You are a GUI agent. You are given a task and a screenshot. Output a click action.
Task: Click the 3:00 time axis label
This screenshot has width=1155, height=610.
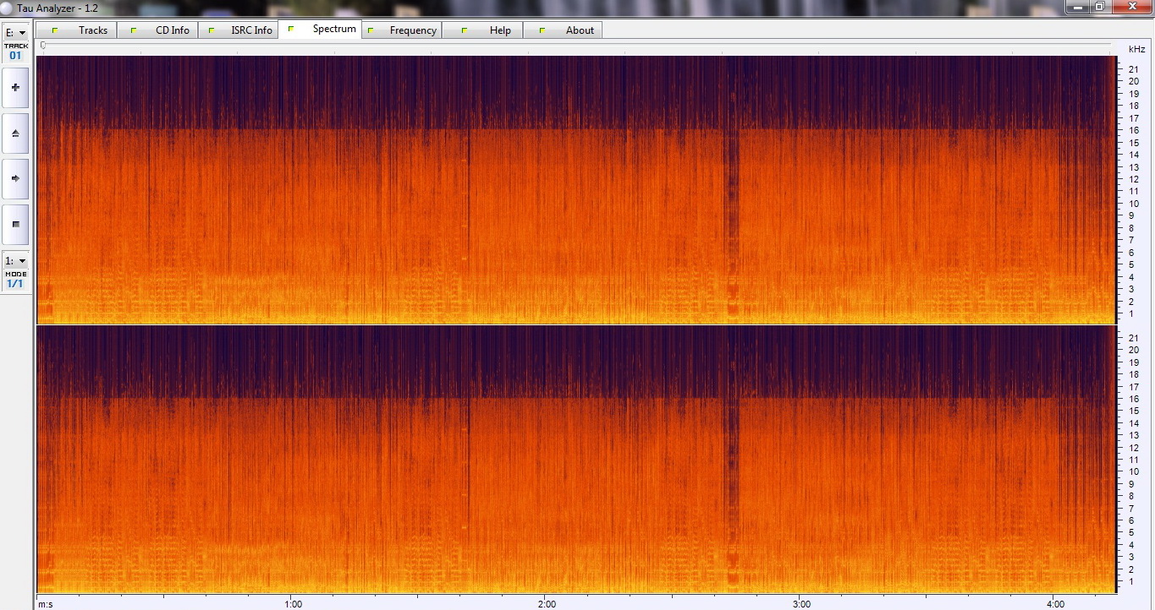801,604
